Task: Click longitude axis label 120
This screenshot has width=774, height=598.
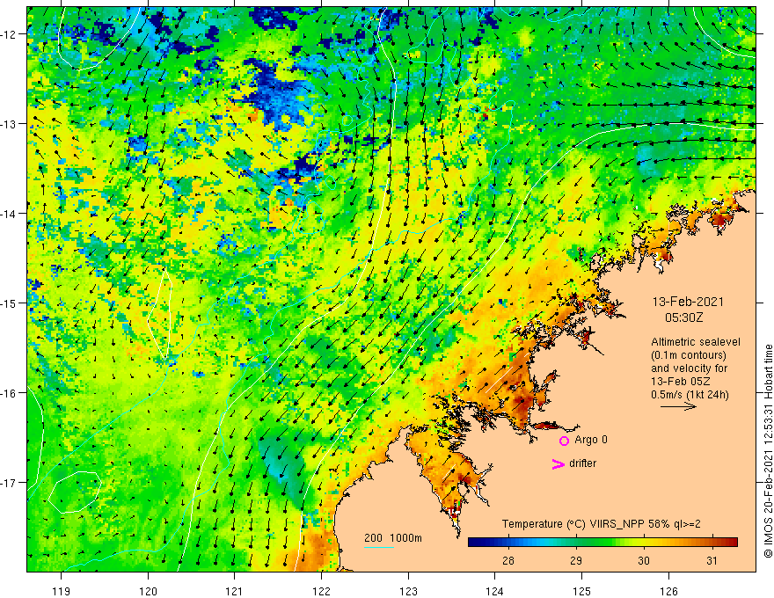Action: tap(148, 591)
